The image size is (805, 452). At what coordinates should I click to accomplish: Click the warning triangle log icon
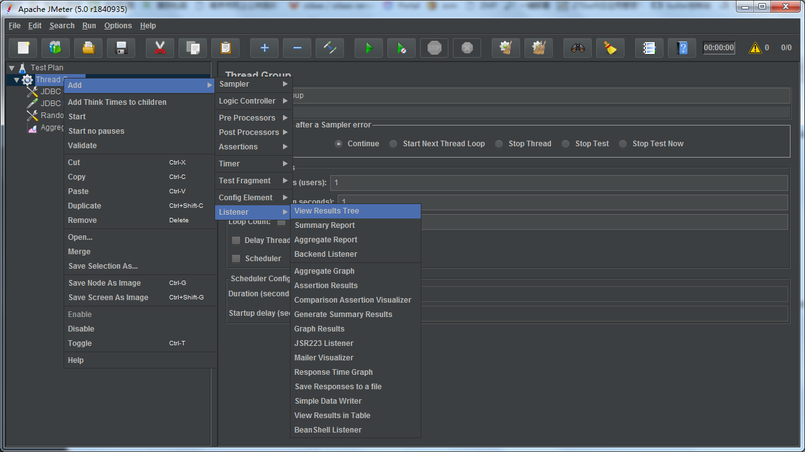(x=755, y=48)
